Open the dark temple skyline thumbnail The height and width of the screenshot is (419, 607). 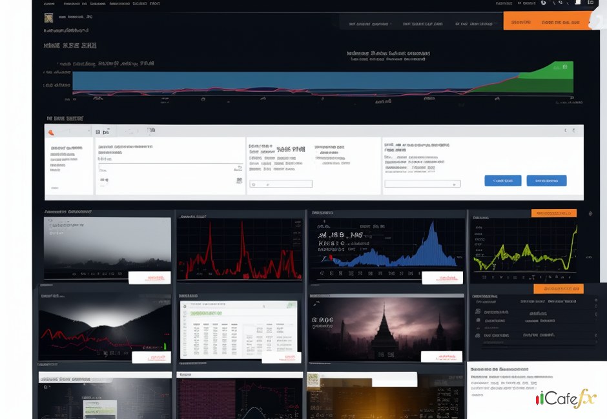[386, 329]
